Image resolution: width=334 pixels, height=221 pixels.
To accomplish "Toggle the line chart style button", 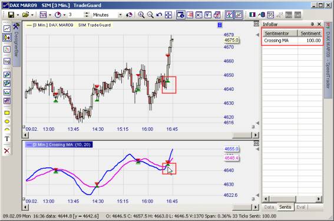I will [7, 28].
